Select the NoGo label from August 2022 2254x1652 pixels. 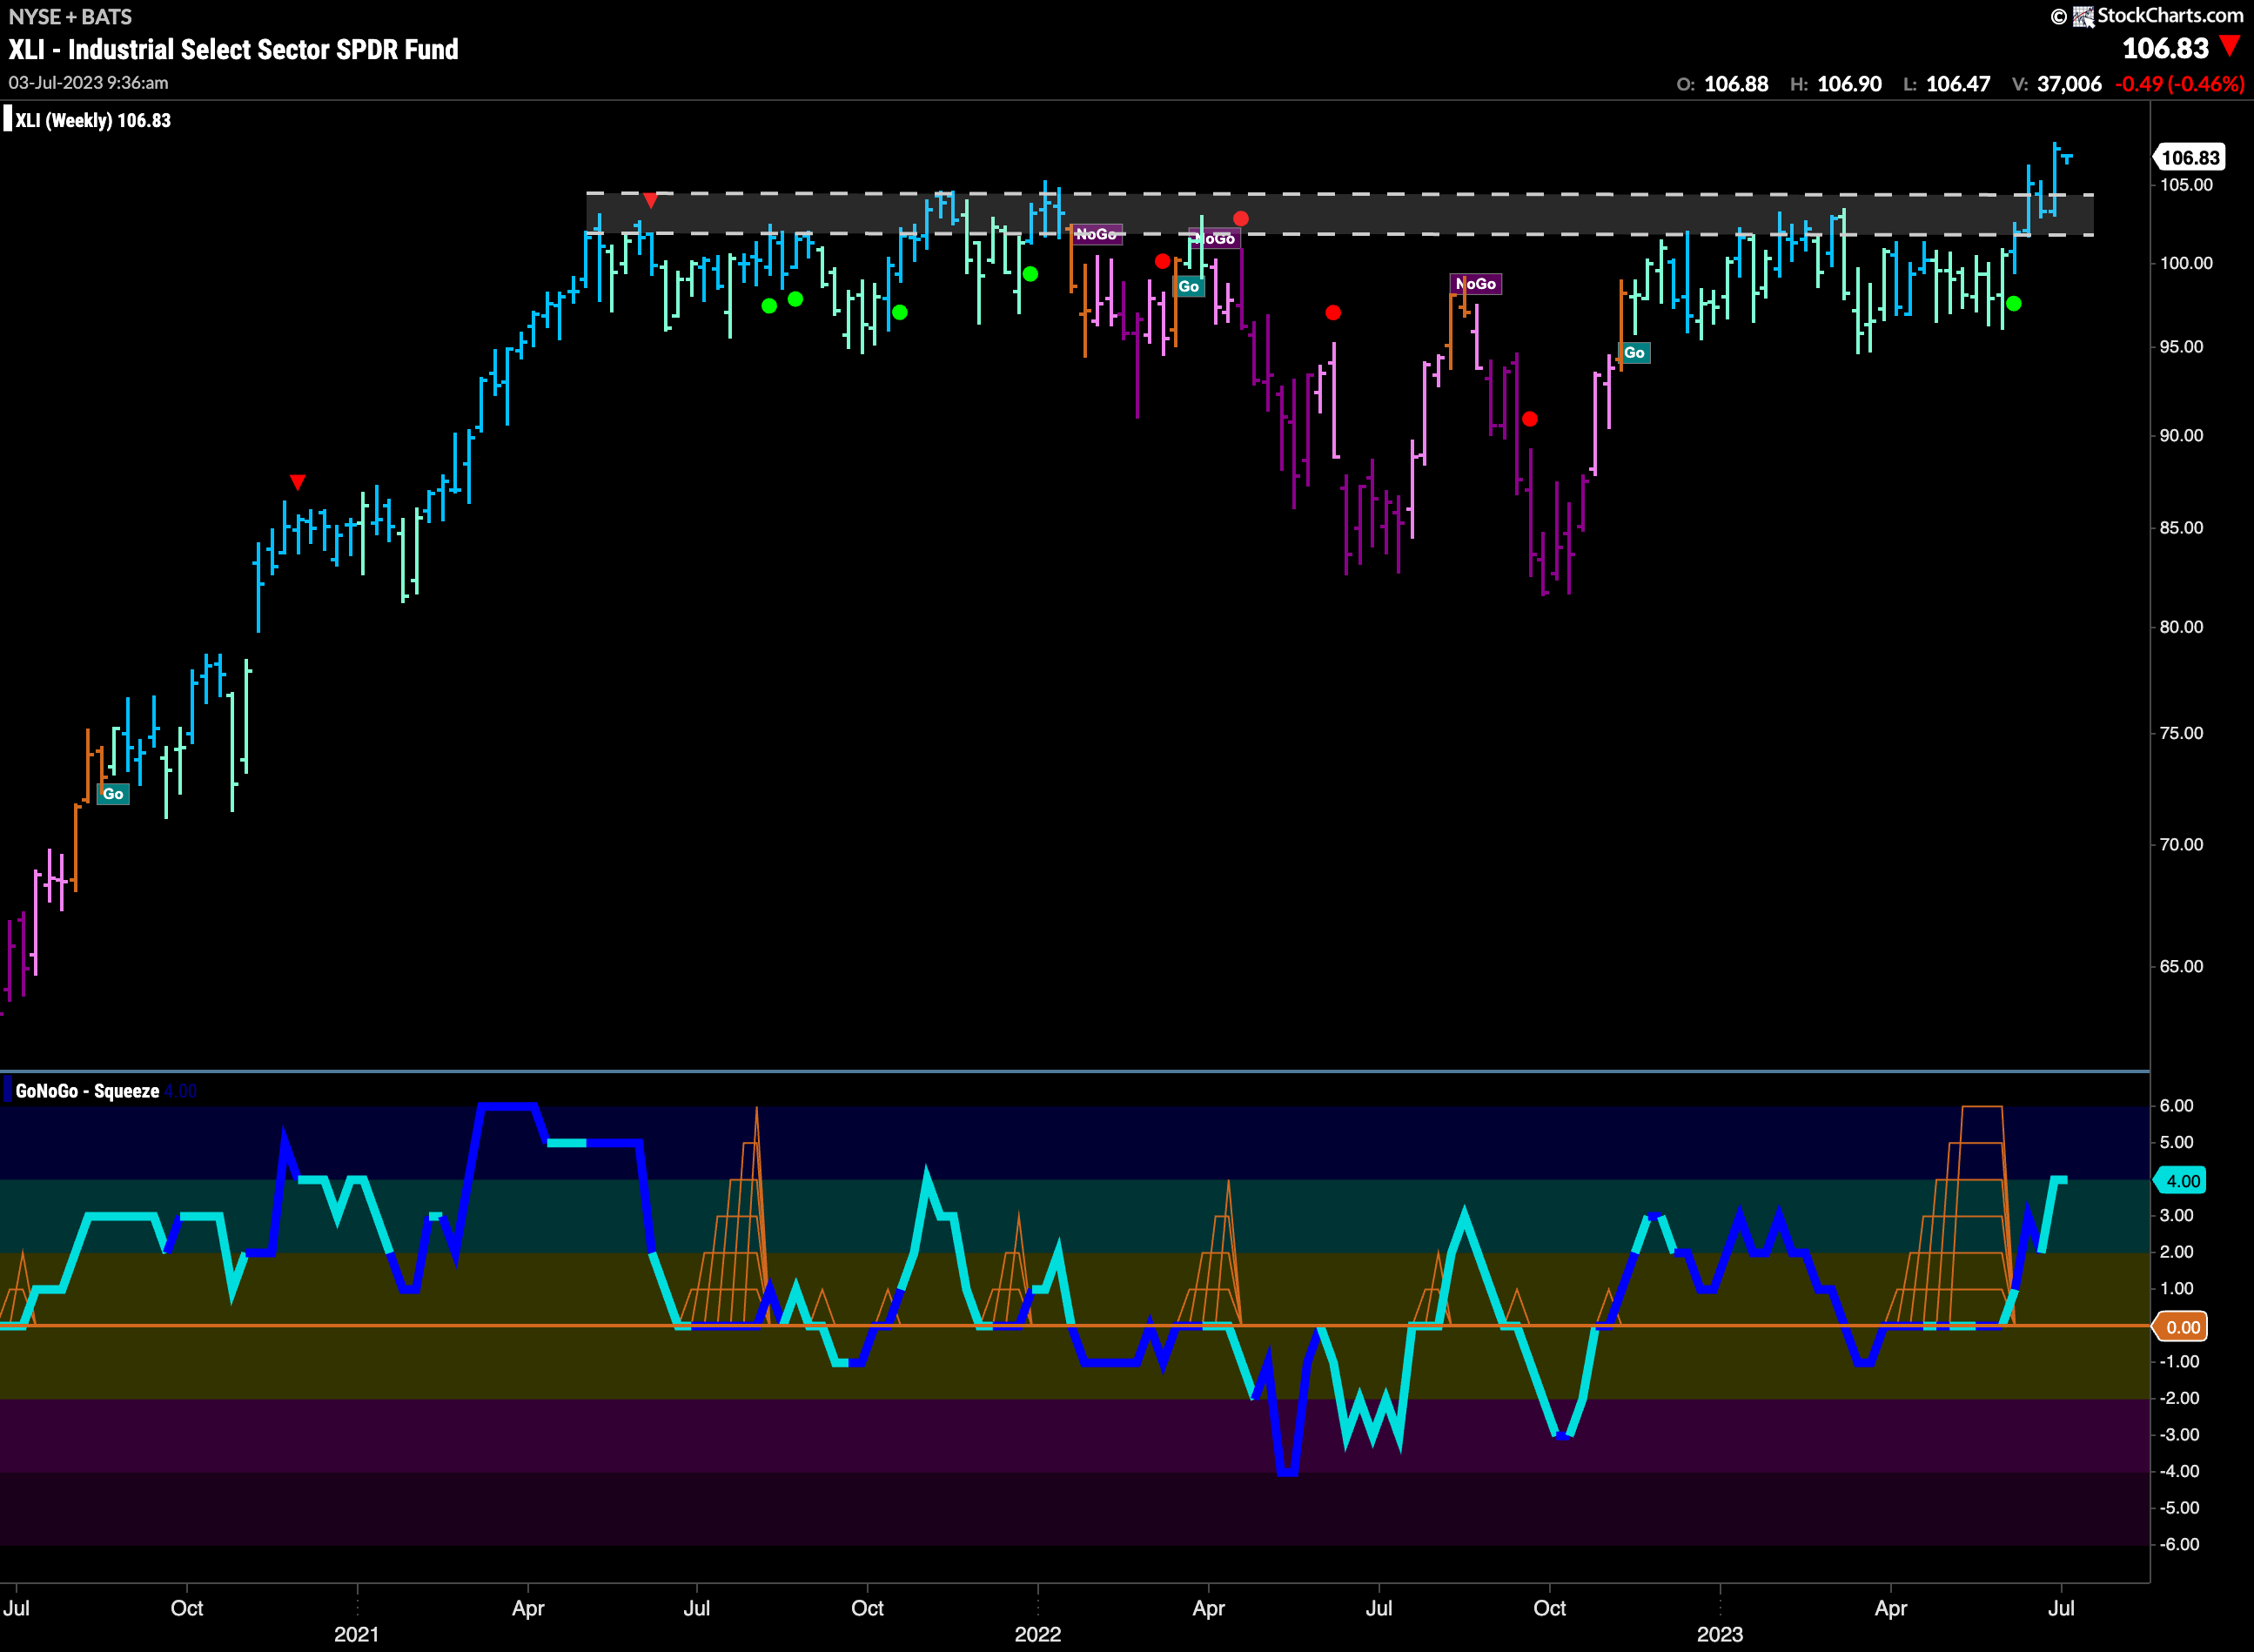[1476, 284]
